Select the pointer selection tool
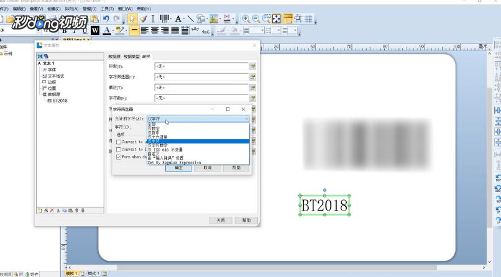 132,19
